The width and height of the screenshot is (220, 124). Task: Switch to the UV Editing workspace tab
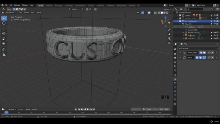click(x=68, y=6)
